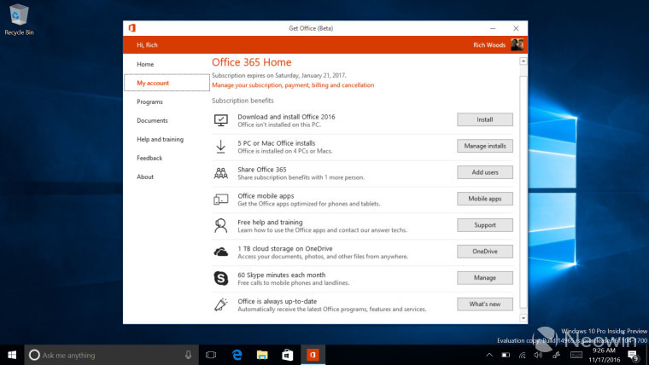The image size is (649, 365).
Task: Open the touch keyboard from tray
Action: (576, 355)
